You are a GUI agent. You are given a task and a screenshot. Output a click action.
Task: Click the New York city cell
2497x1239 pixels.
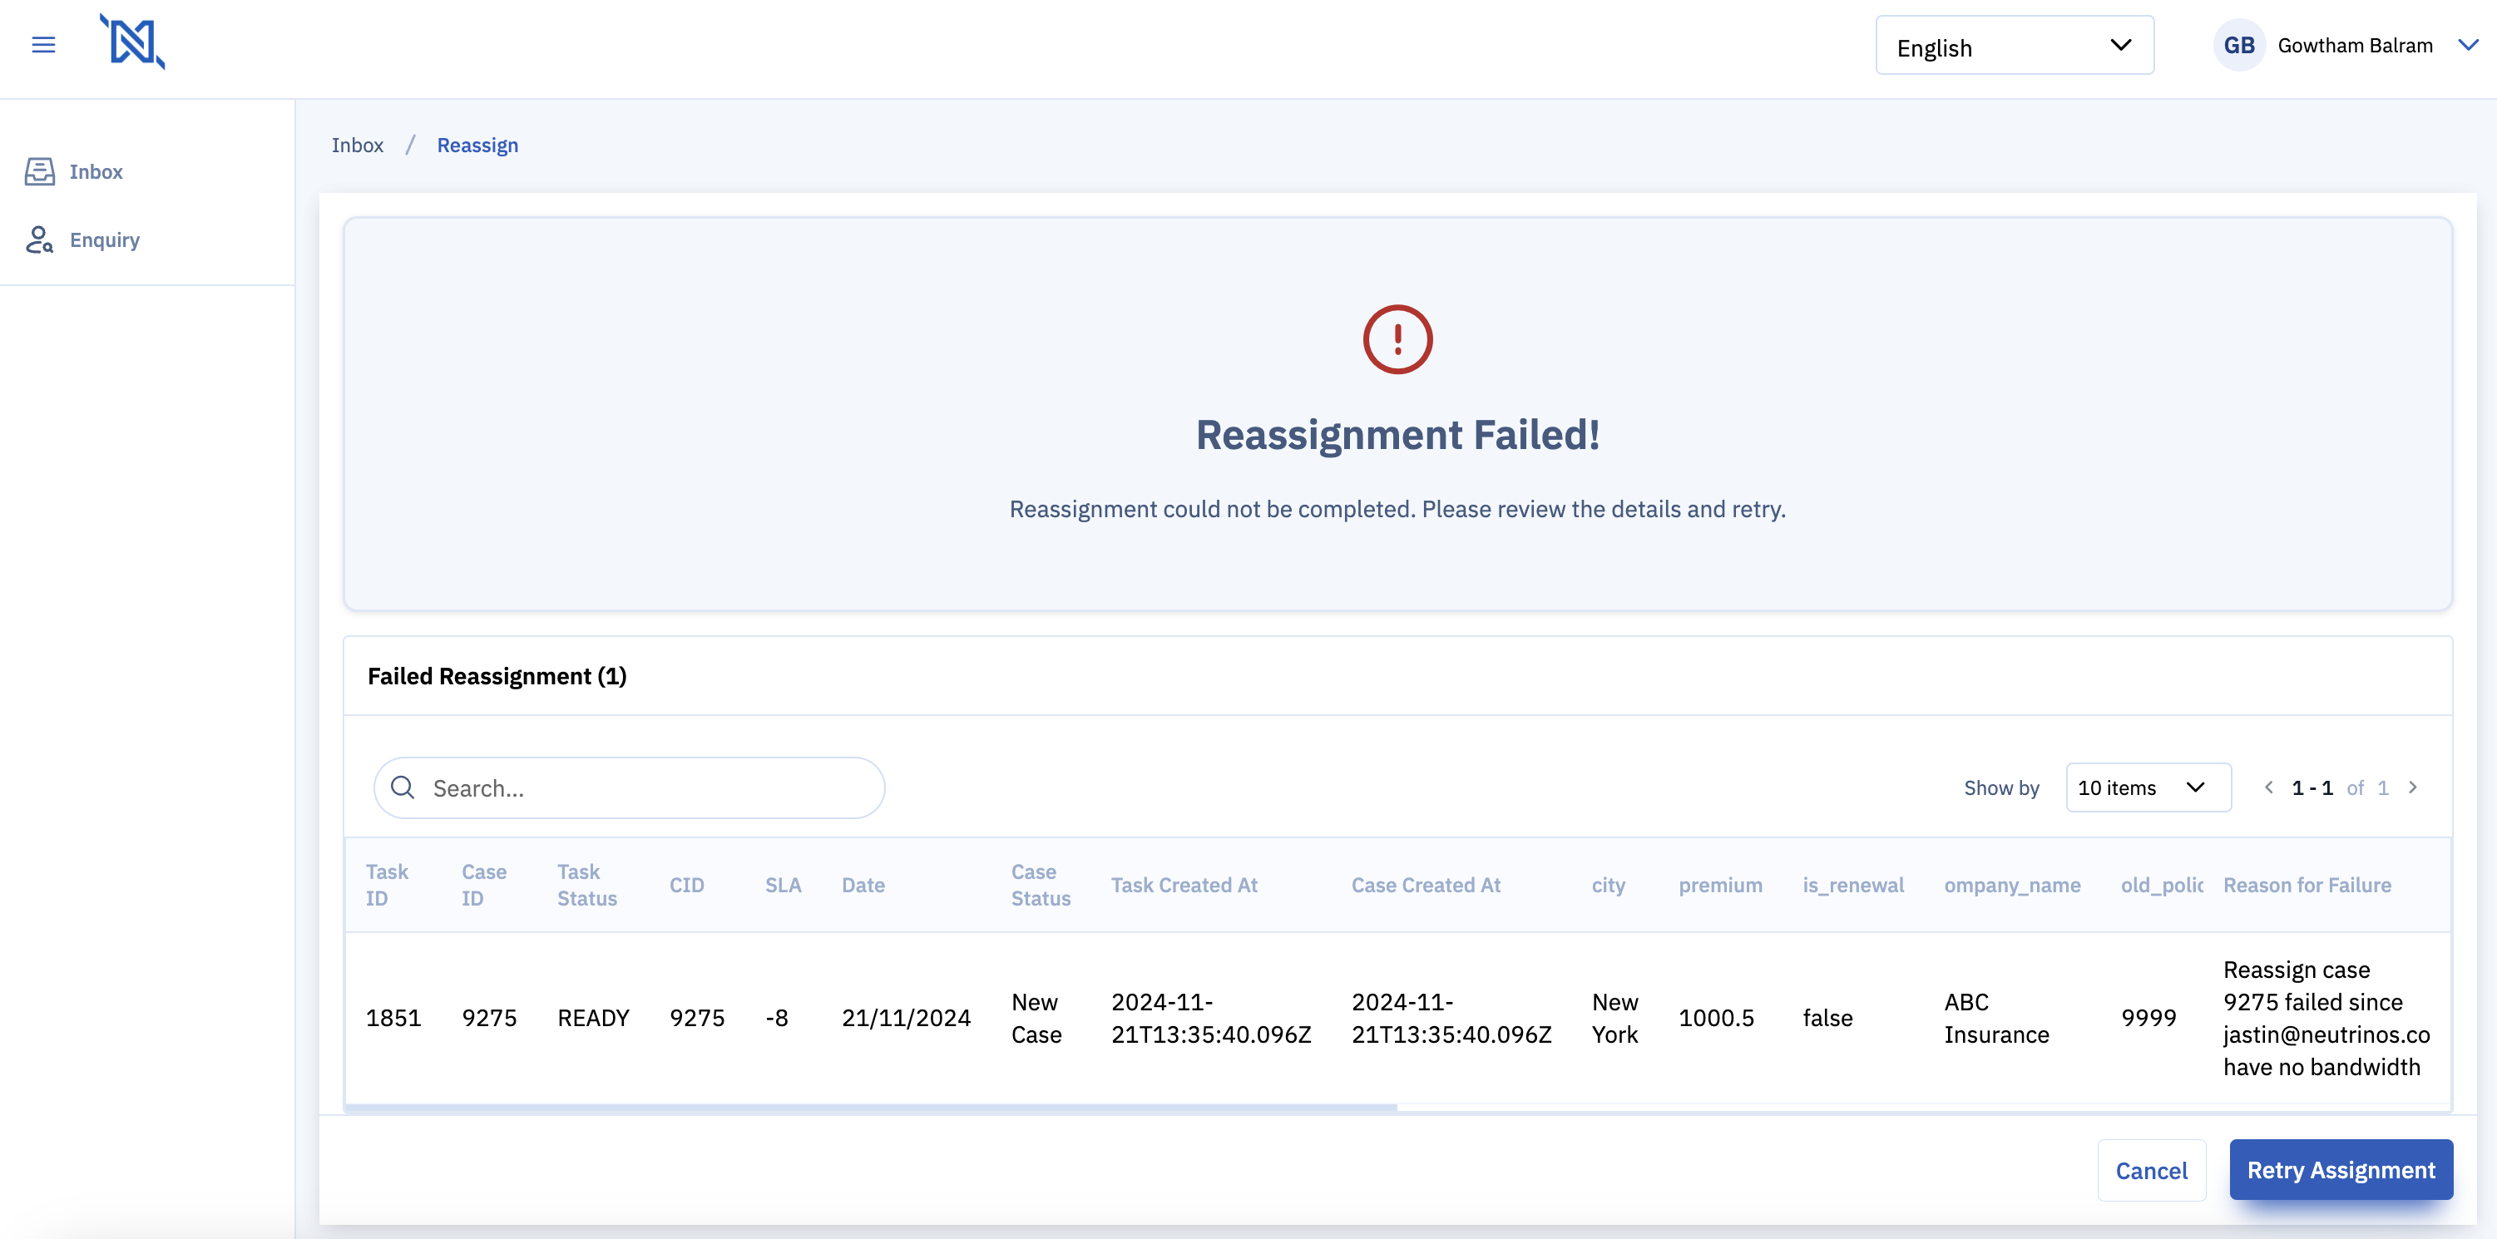[1615, 1018]
